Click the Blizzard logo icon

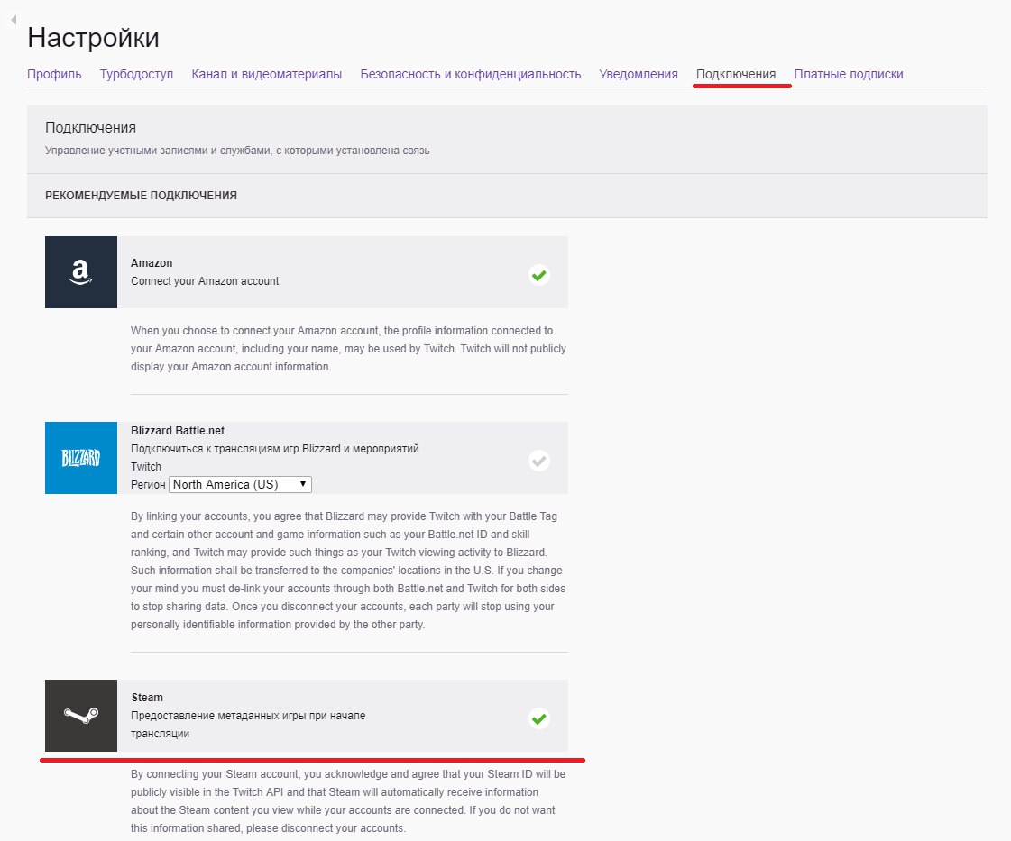click(x=81, y=458)
